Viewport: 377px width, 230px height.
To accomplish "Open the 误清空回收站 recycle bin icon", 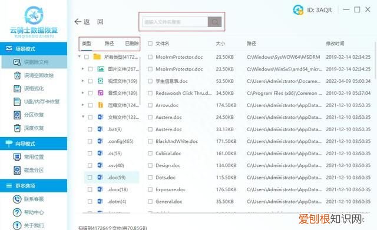I will click(x=17, y=75).
